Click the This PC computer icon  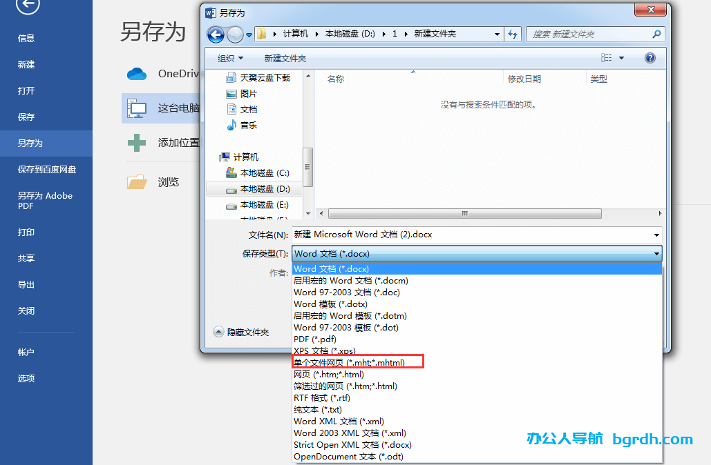137,108
